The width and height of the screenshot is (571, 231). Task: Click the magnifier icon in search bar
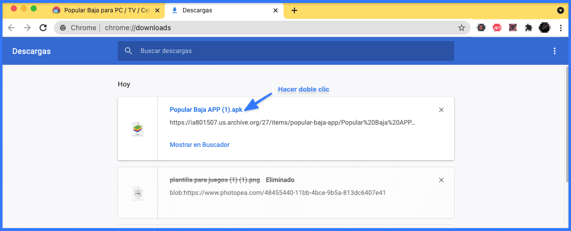coord(128,51)
